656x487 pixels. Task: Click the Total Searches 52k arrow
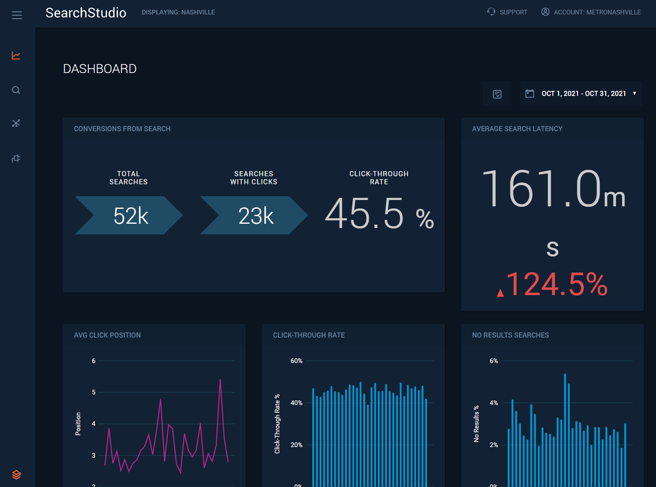[129, 215]
